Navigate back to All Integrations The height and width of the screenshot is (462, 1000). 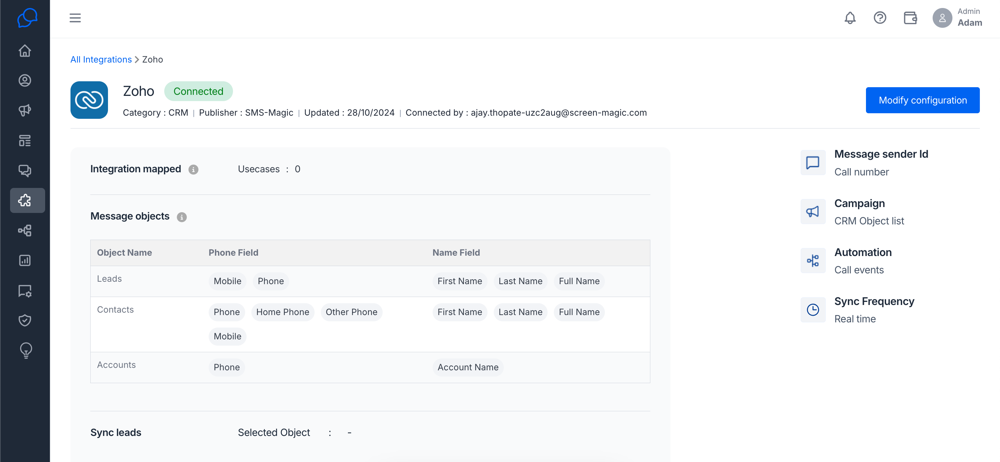pos(101,59)
